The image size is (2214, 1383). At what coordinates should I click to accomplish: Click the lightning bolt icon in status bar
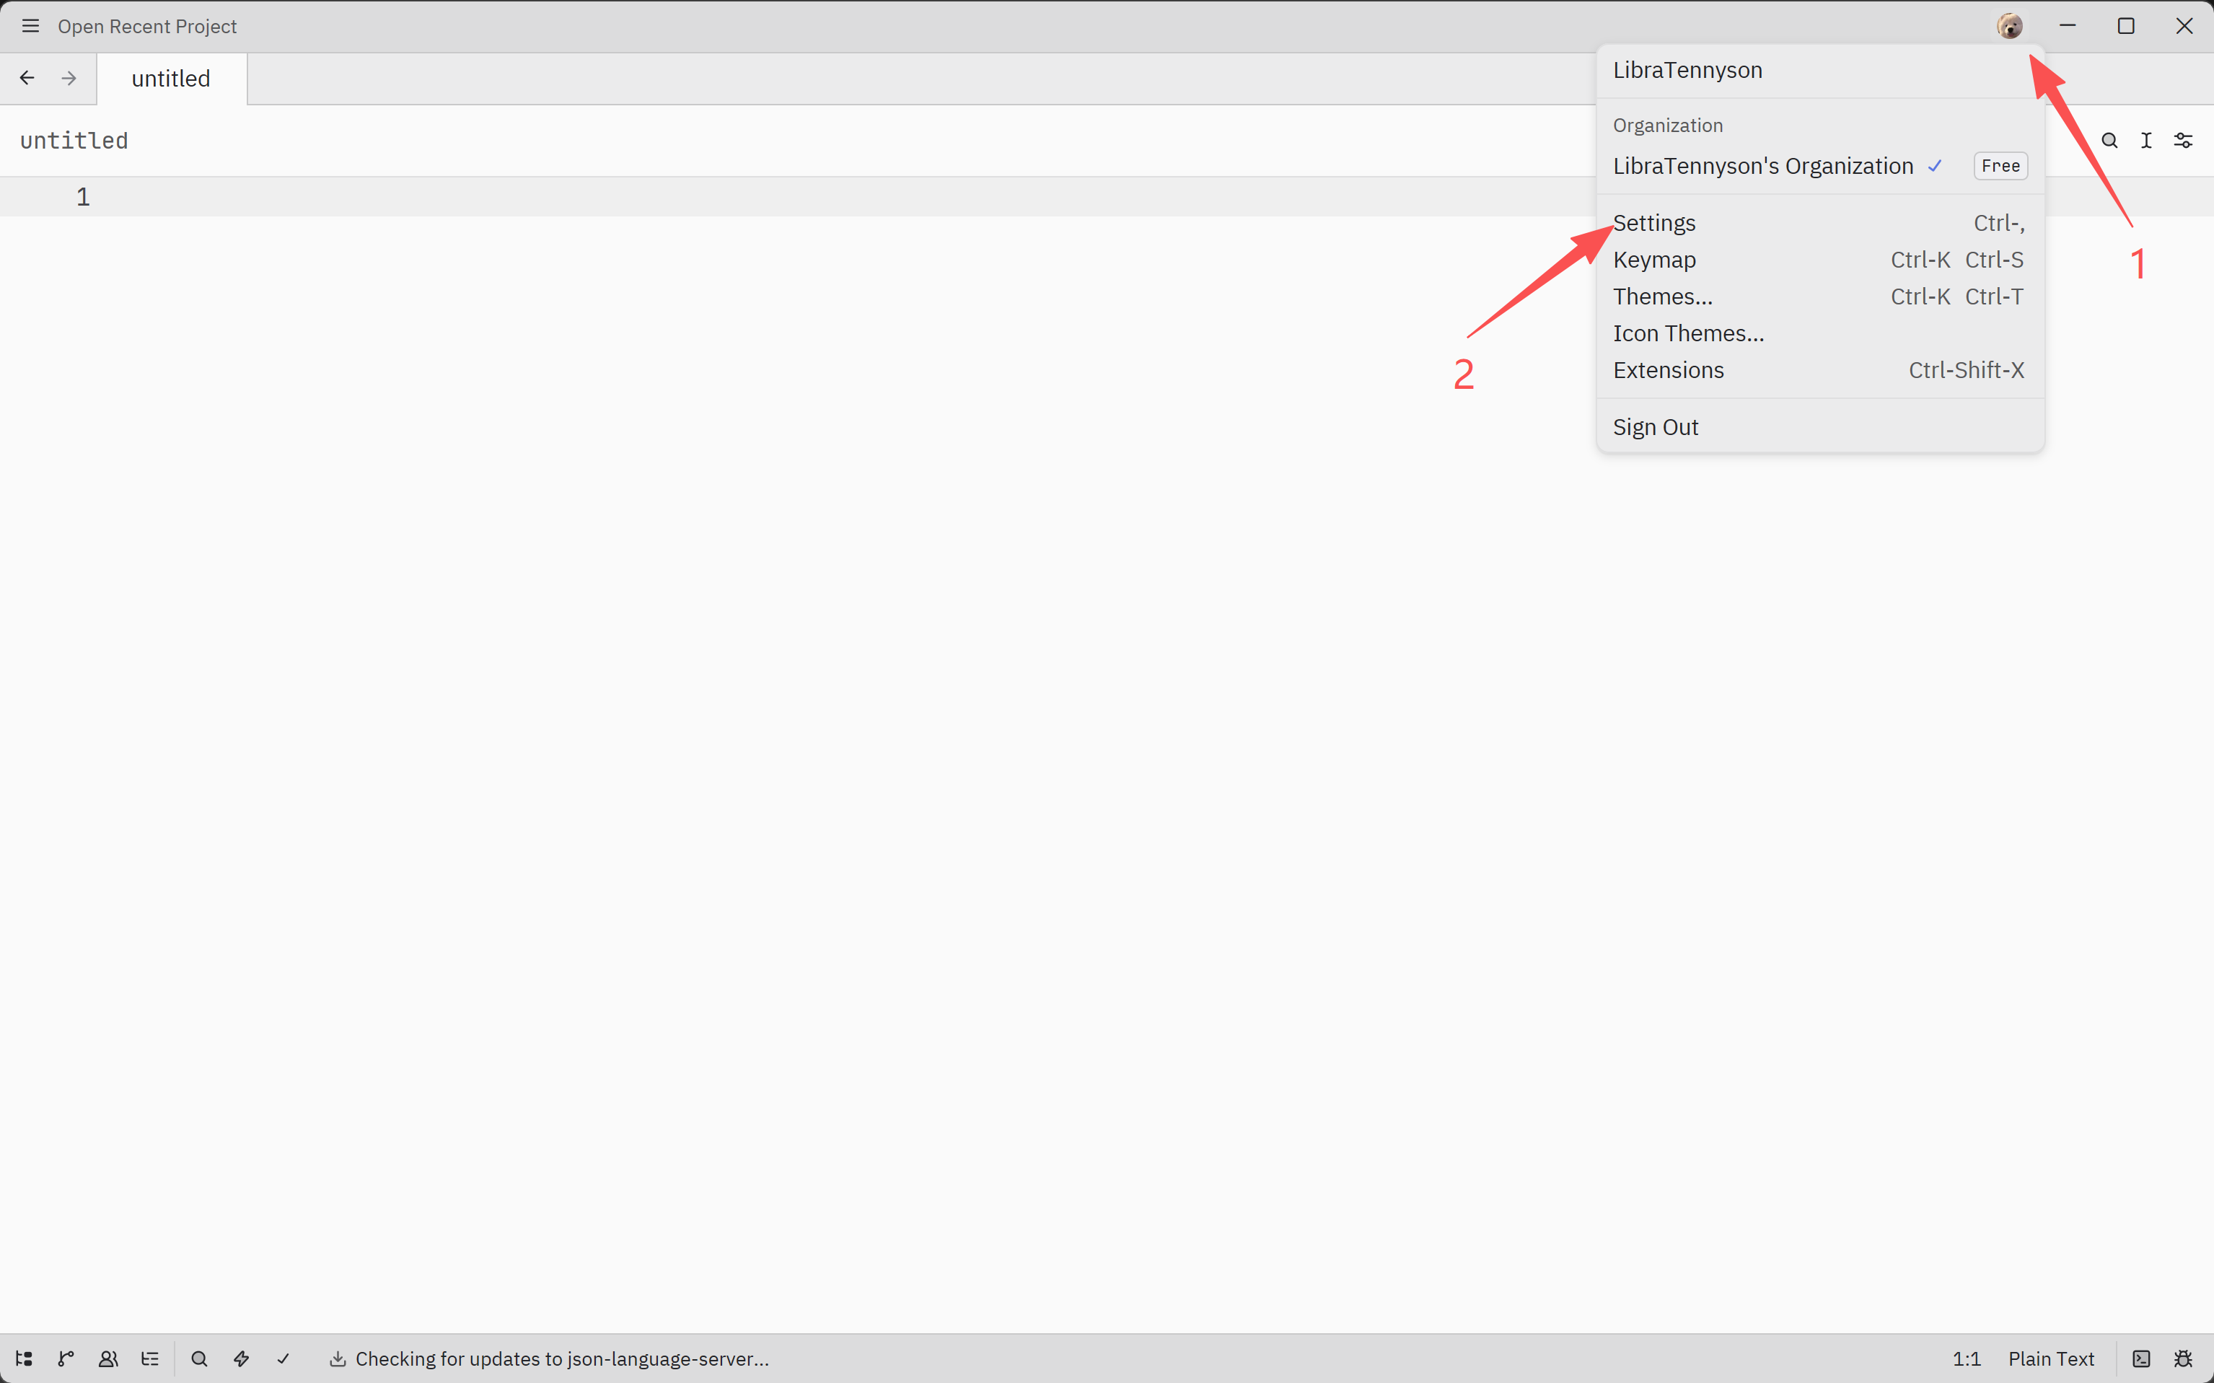click(242, 1359)
